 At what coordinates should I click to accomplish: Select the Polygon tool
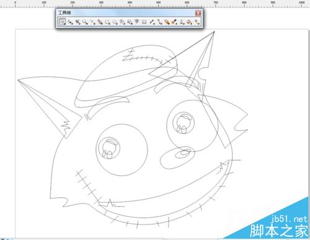click(x=122, y=22)
